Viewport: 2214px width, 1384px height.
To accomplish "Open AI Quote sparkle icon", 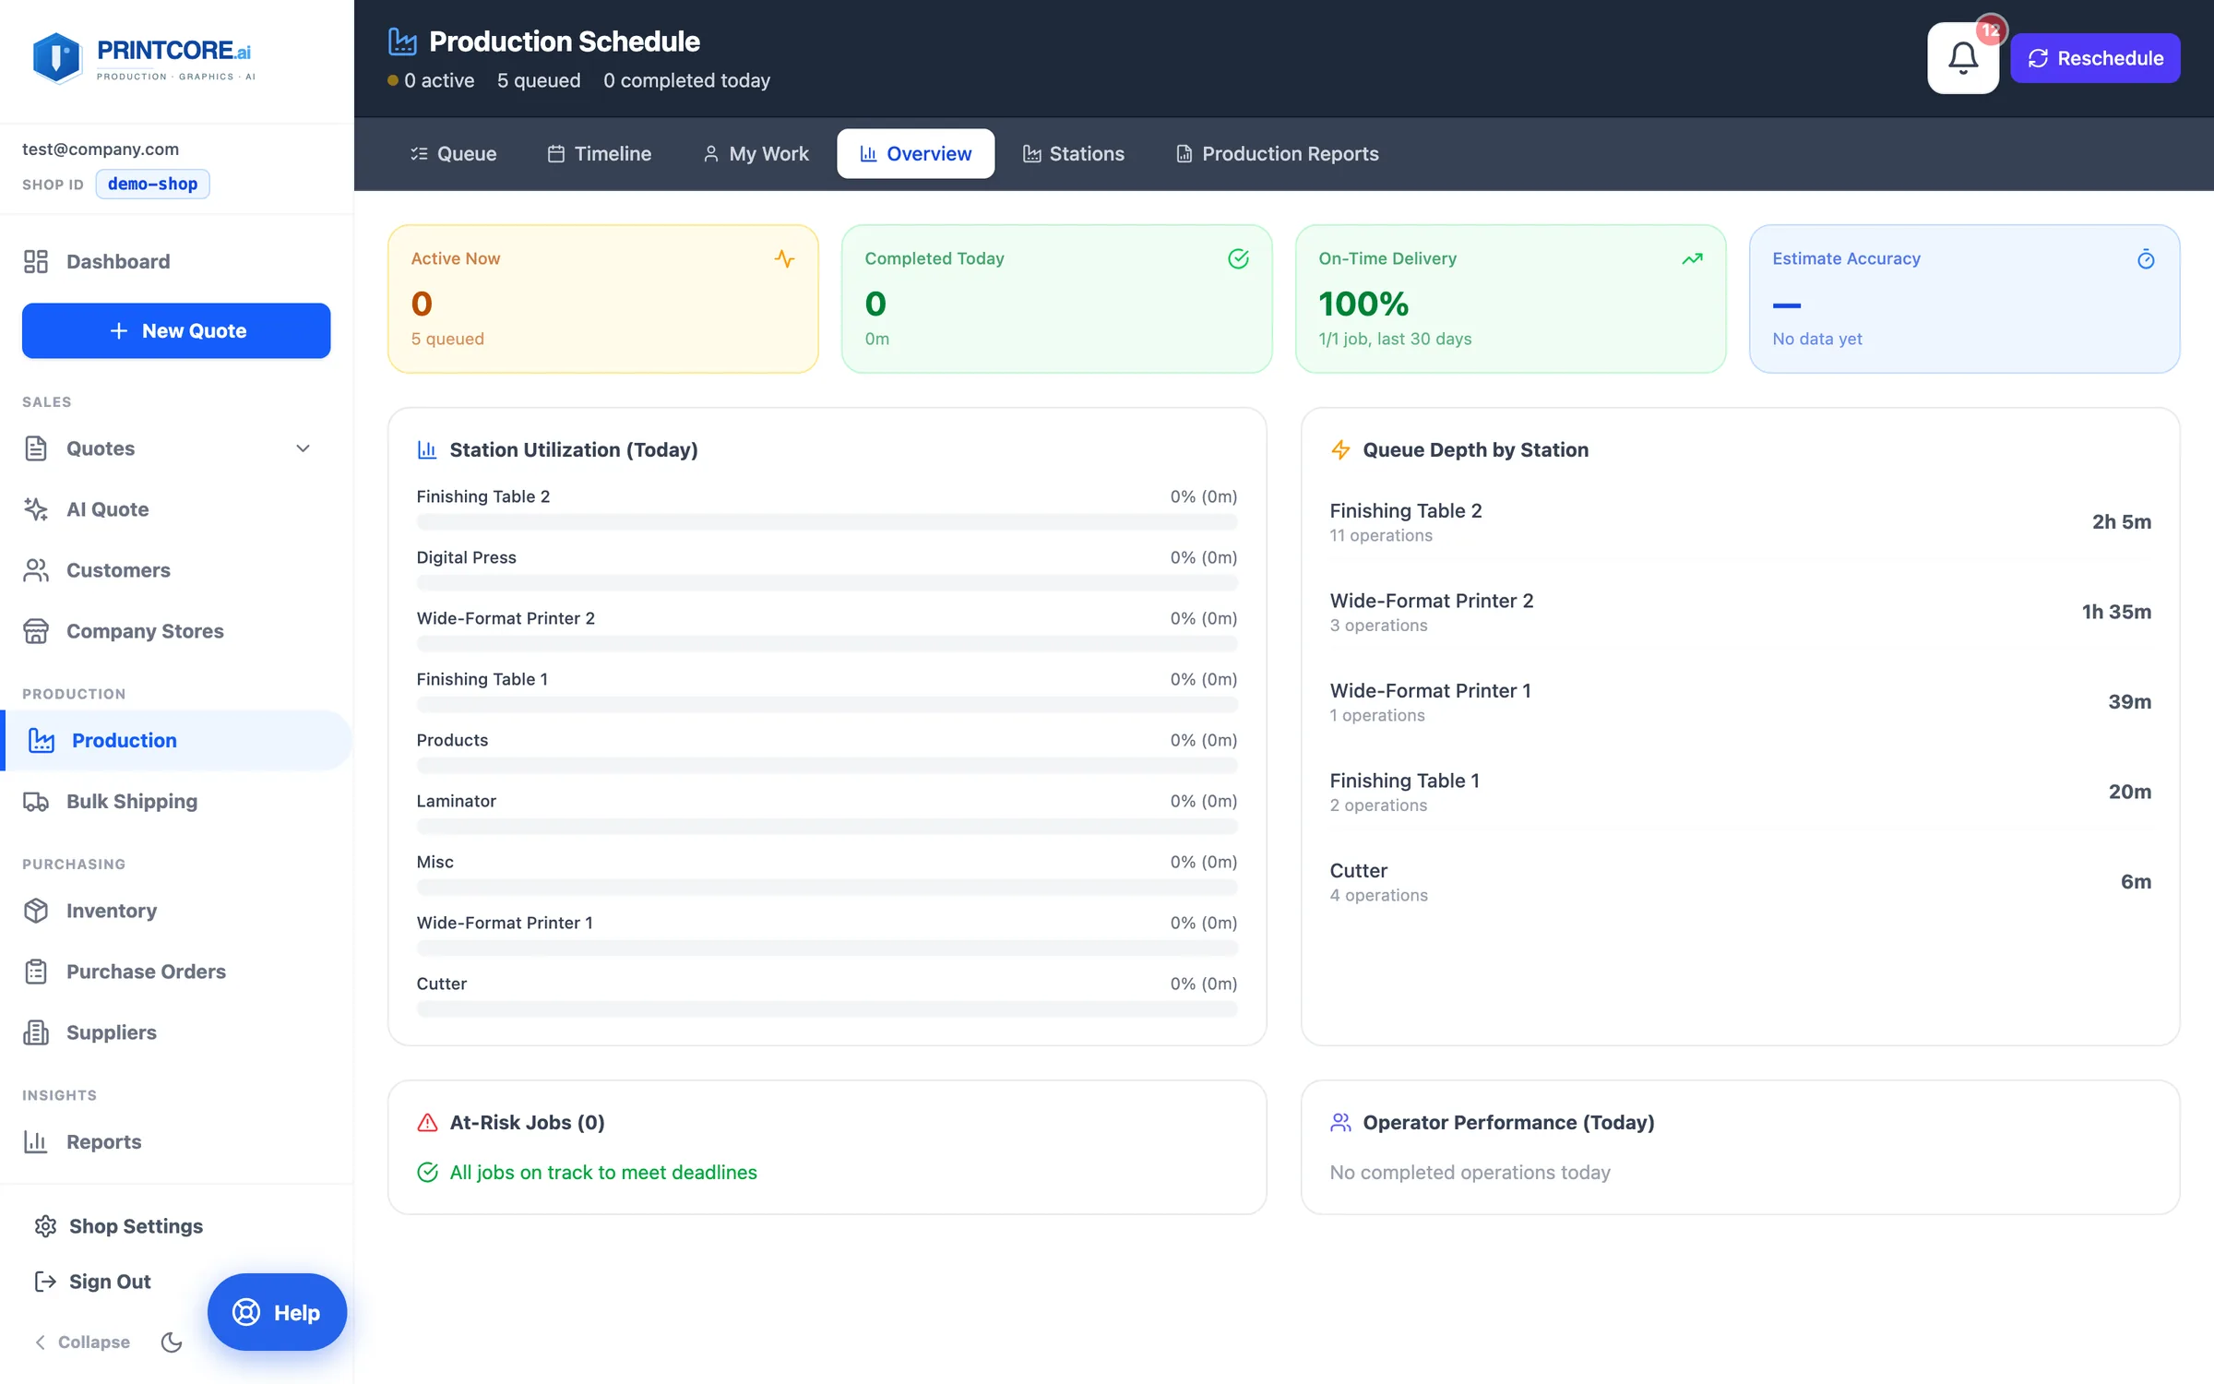I will coord(36,509).
